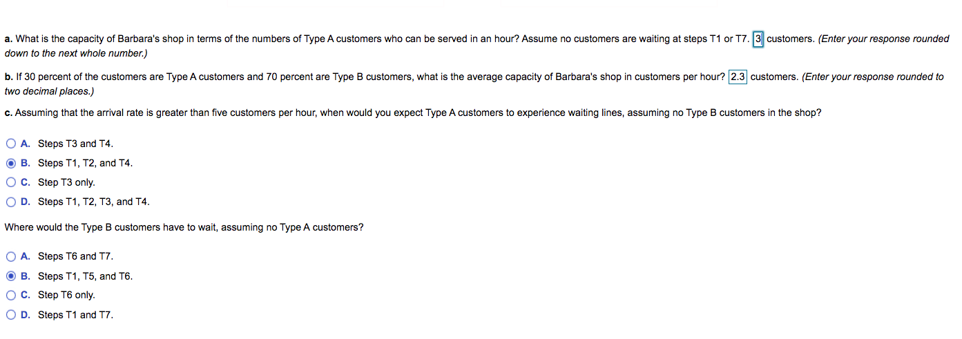Click the bold 'c.' question label
The width and height of the screenshot is (962, 339).
[8, 113]
